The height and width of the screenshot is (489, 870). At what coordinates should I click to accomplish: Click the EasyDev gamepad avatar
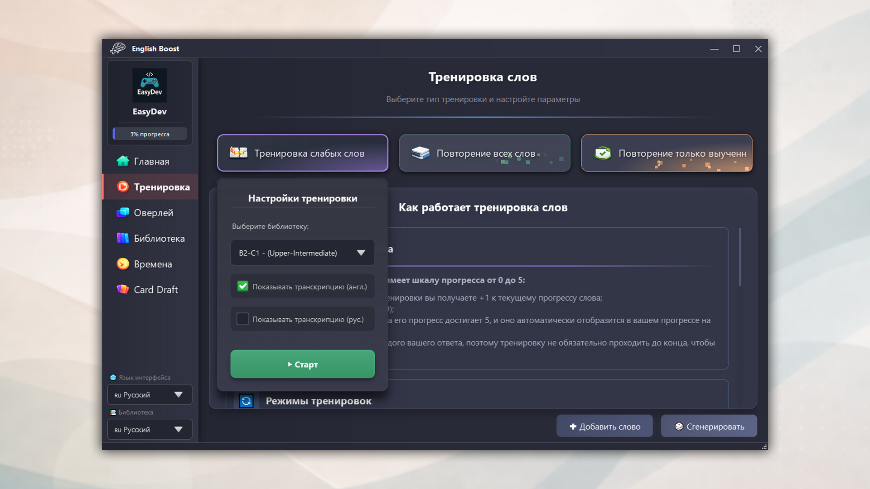click(150, 85)
